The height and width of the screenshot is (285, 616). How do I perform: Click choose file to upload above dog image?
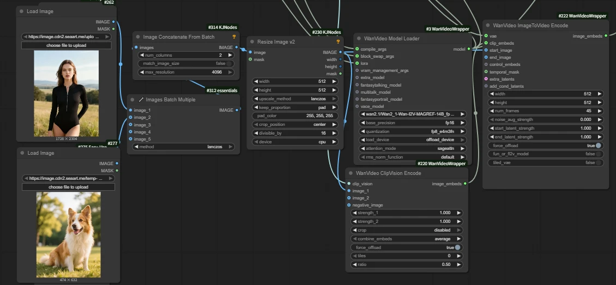tap(68, 187)
